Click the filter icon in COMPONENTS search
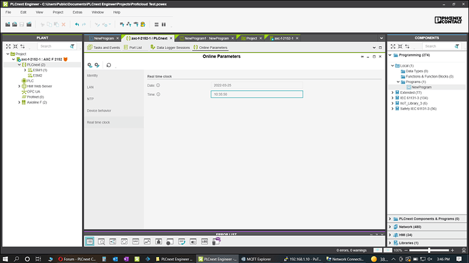Image resolution: width=469 pixels, height=263 pixels. [457, 46]
